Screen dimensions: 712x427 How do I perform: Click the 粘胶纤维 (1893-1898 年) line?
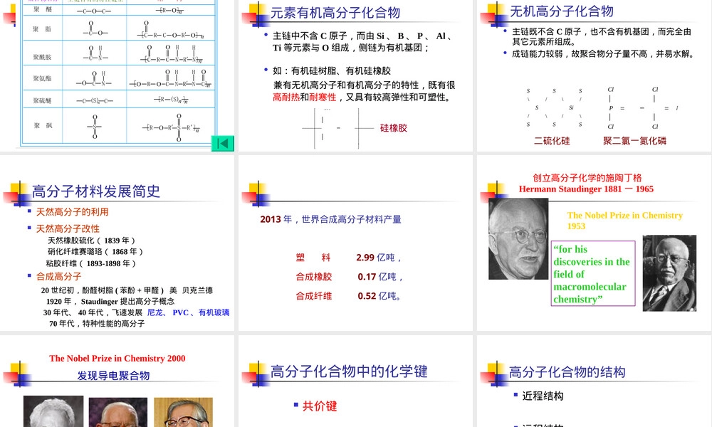[91, 263]
